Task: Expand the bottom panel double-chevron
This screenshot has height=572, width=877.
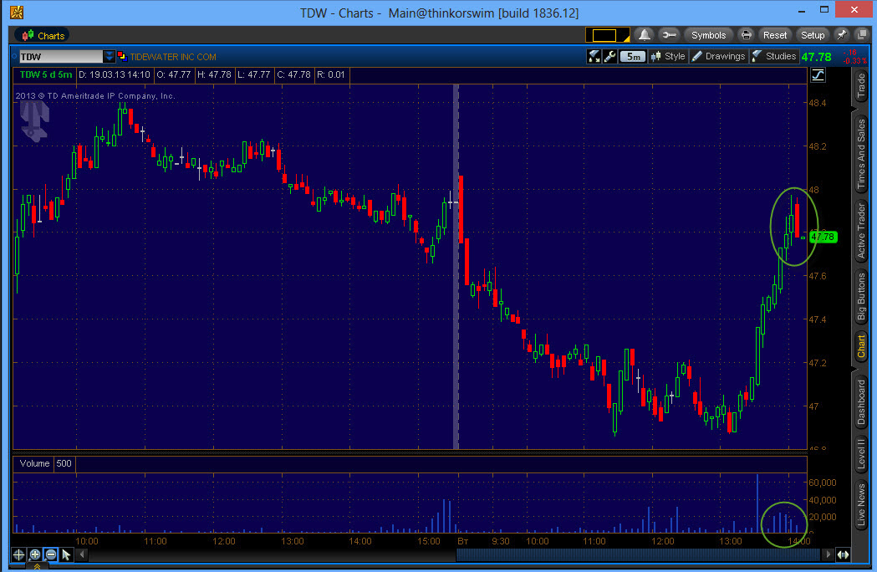Action: point(37,567)
